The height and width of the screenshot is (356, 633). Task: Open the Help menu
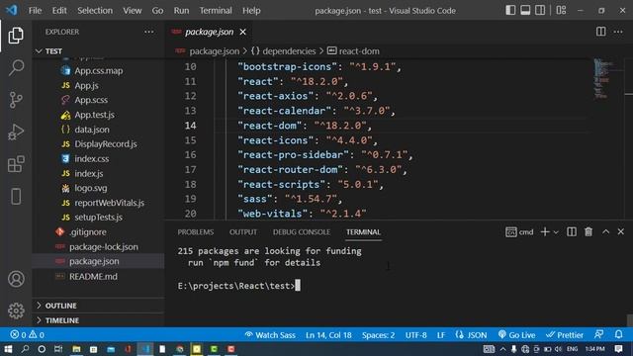pos(251,11)
